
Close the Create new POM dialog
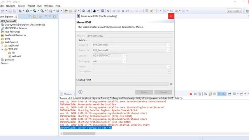pyautogui.click(x=171, y=16)
